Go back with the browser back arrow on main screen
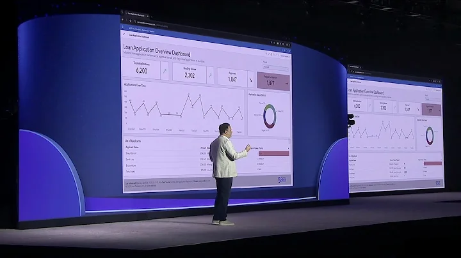Image resolution: width=461 pixels, height=258 pixels. pyautogui.click(x=122, y=20)
